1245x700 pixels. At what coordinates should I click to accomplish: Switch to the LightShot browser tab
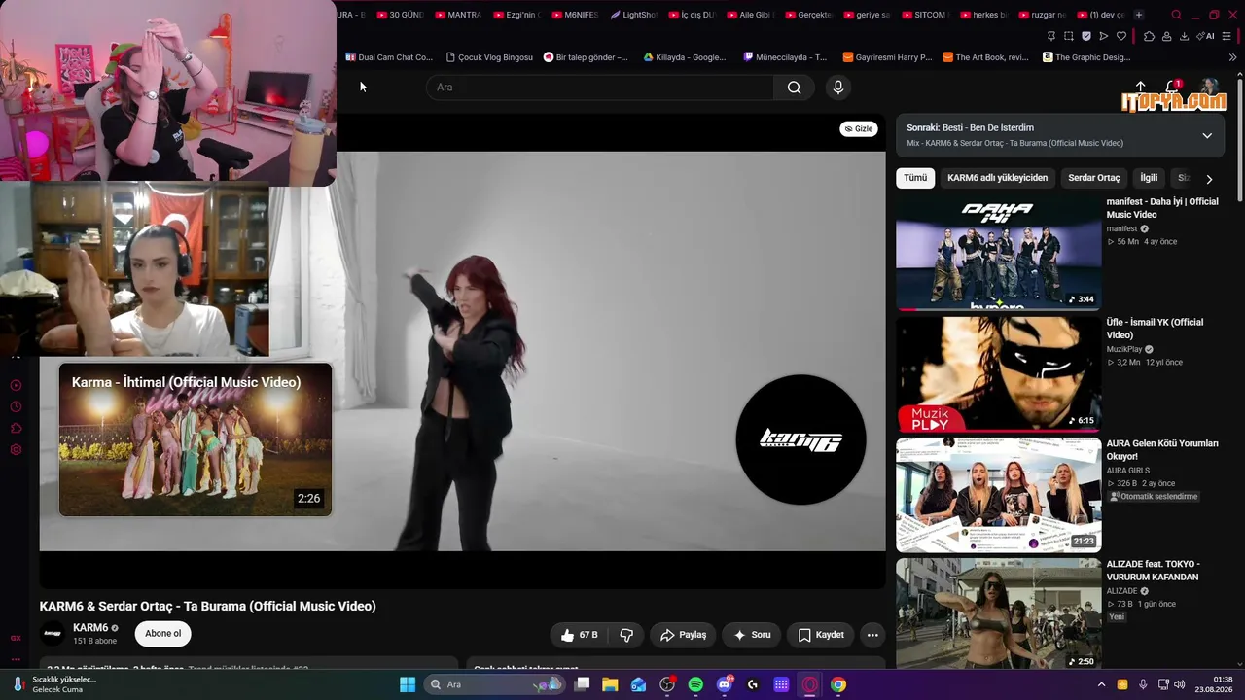click(634, 15)
